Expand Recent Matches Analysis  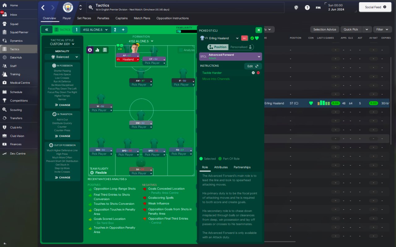[x=107, y=179]
